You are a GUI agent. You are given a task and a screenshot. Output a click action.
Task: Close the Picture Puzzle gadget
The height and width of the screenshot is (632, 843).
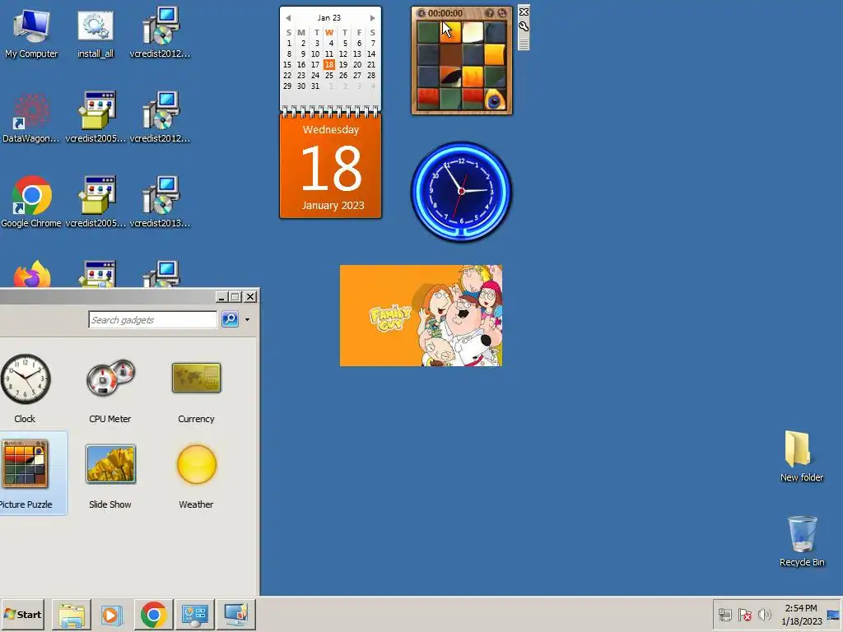[524, 12]
